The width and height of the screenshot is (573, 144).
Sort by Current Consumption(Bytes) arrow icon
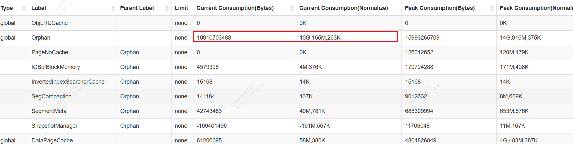(292, 8)
